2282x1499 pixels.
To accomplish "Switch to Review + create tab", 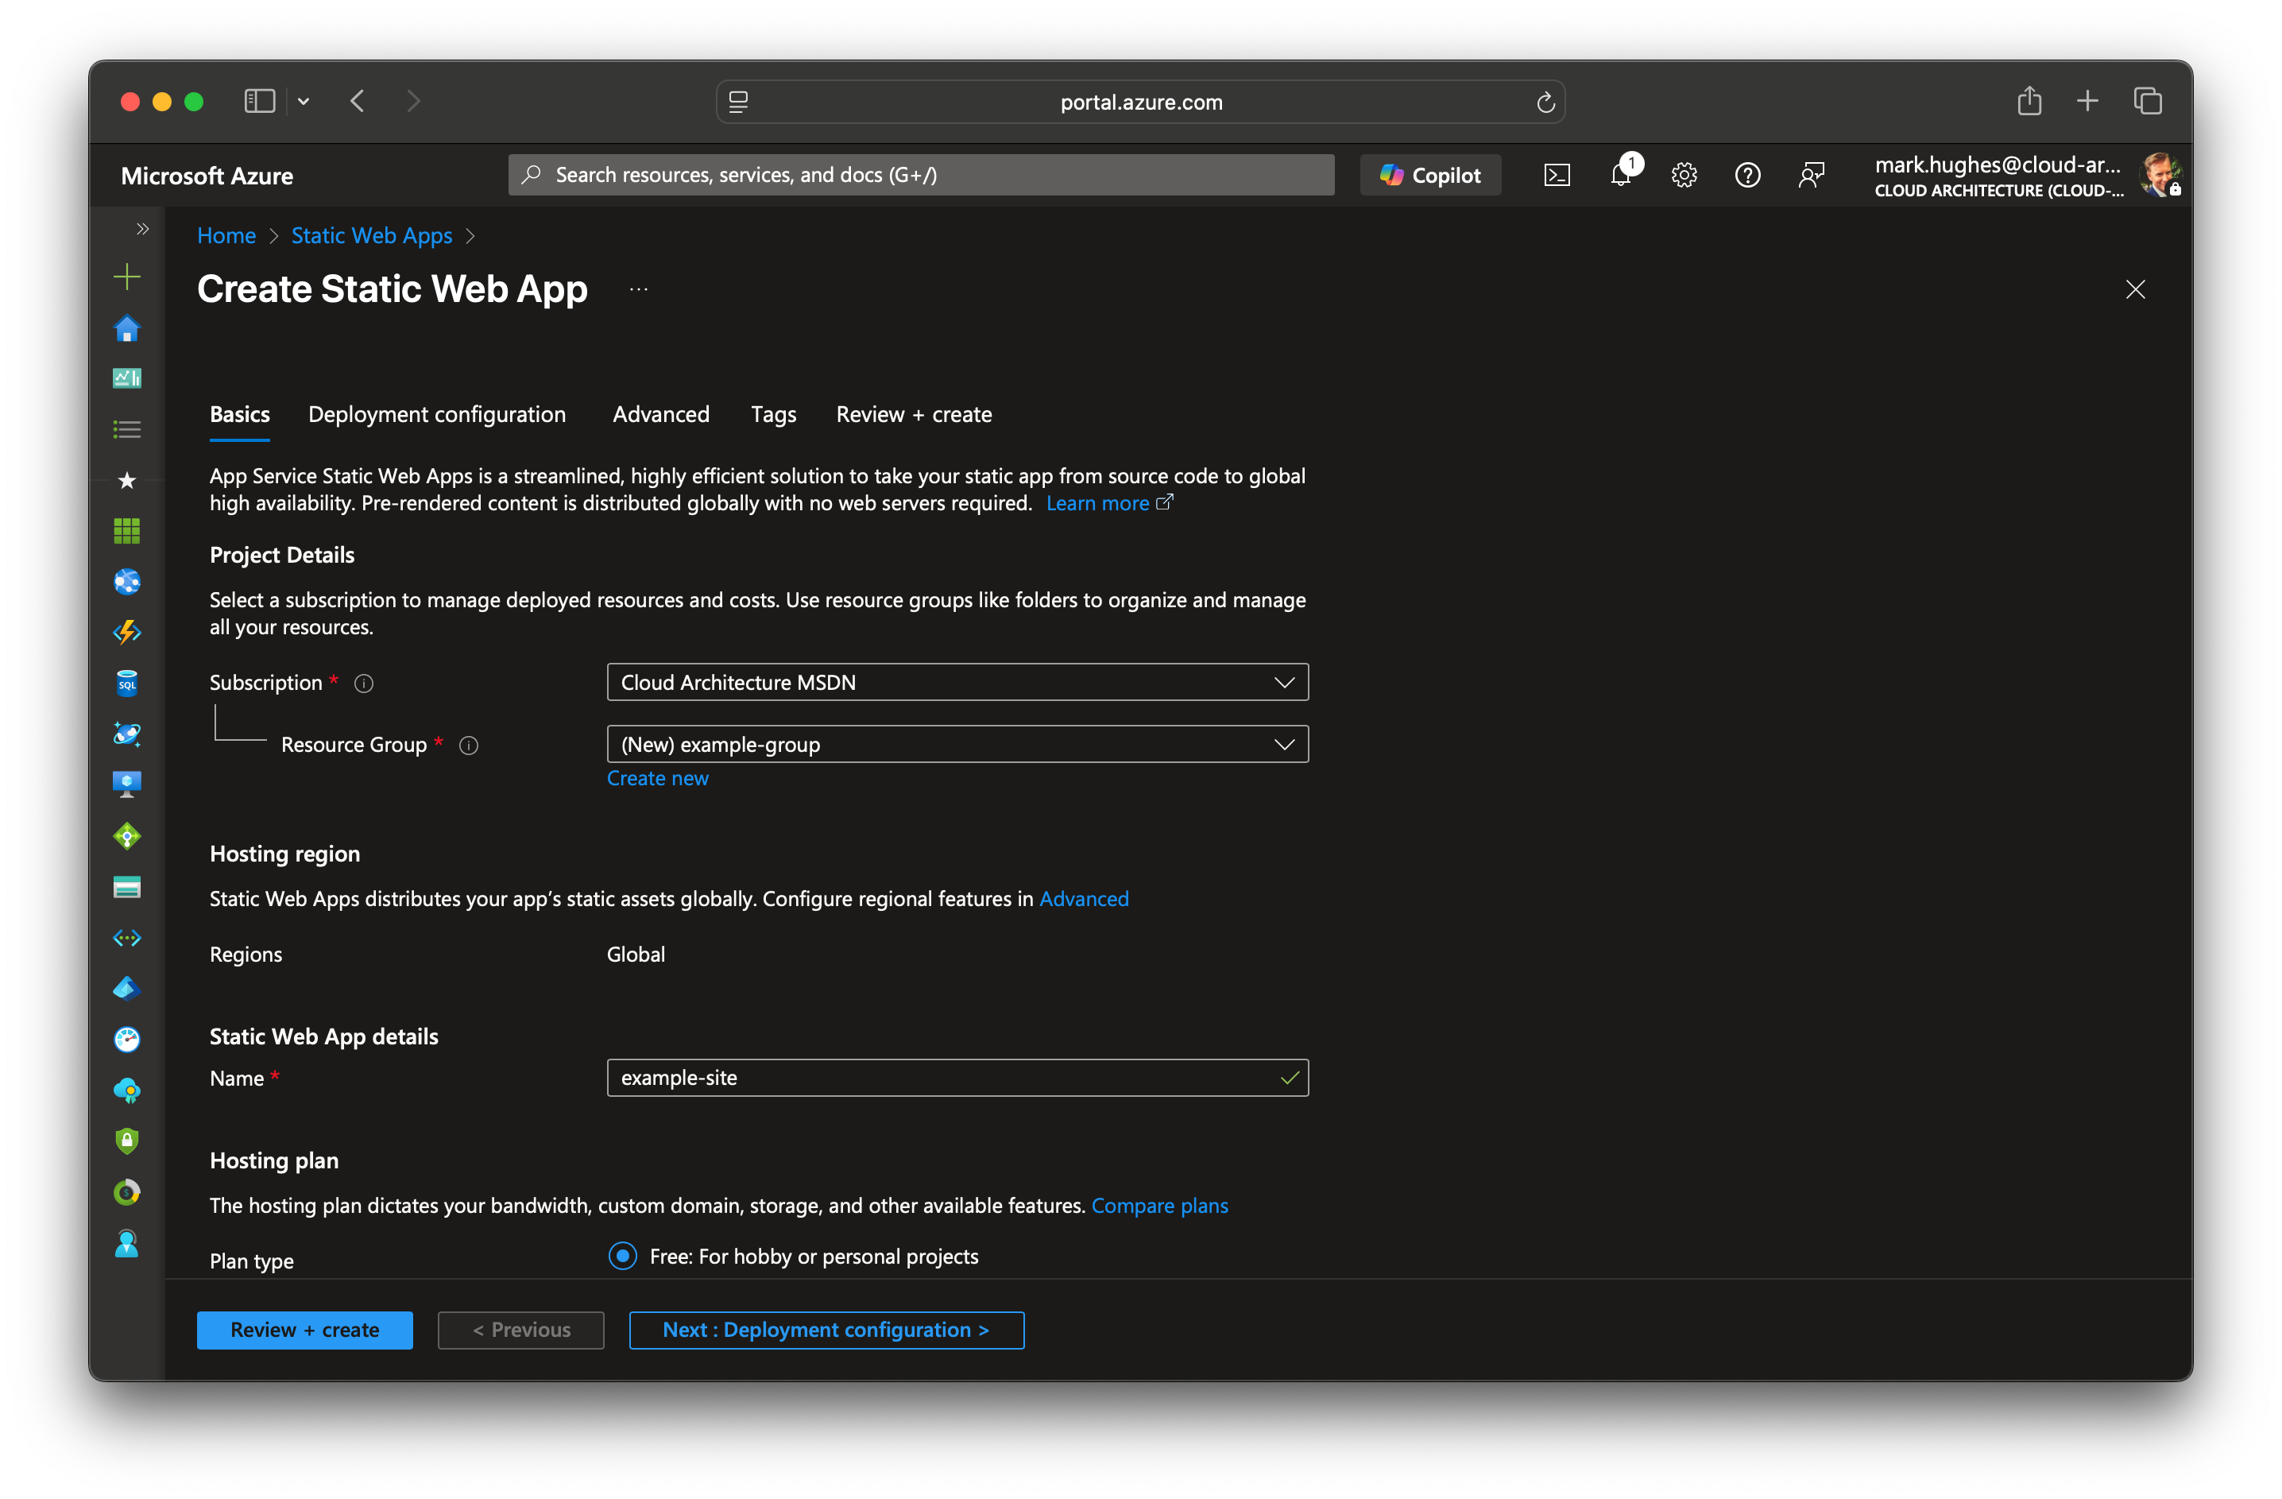I will [x=914, y=414].
